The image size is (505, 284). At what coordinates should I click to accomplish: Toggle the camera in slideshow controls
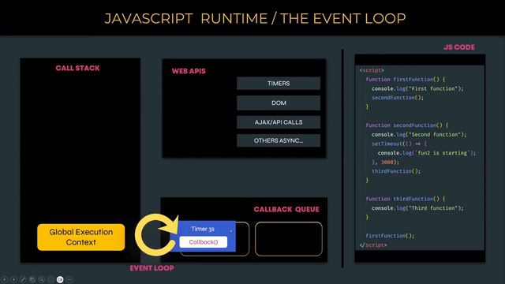point(60,279)
